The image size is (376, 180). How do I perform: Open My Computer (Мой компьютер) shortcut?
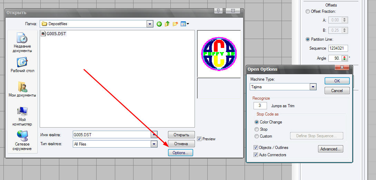click(22, 116)
